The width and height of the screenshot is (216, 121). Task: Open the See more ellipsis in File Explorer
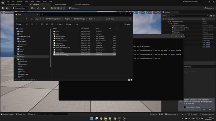tap(77, 24)
